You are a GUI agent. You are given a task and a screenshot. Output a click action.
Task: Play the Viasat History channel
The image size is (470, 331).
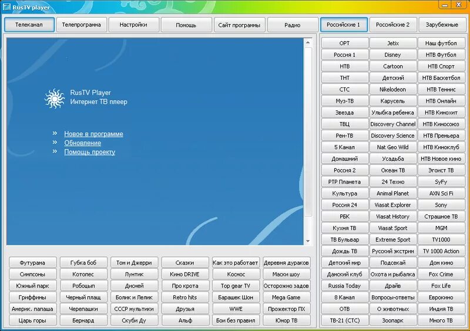392,217
